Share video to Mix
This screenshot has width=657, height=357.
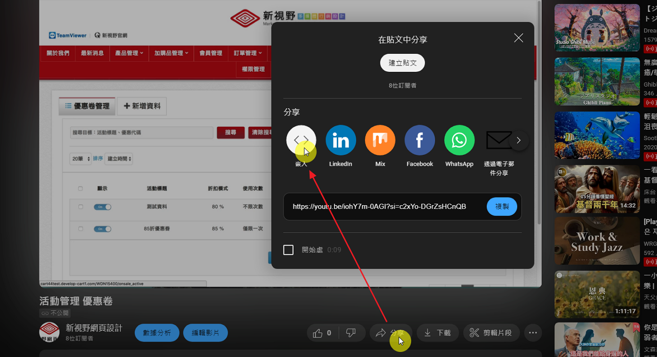(x=380, y=140)
